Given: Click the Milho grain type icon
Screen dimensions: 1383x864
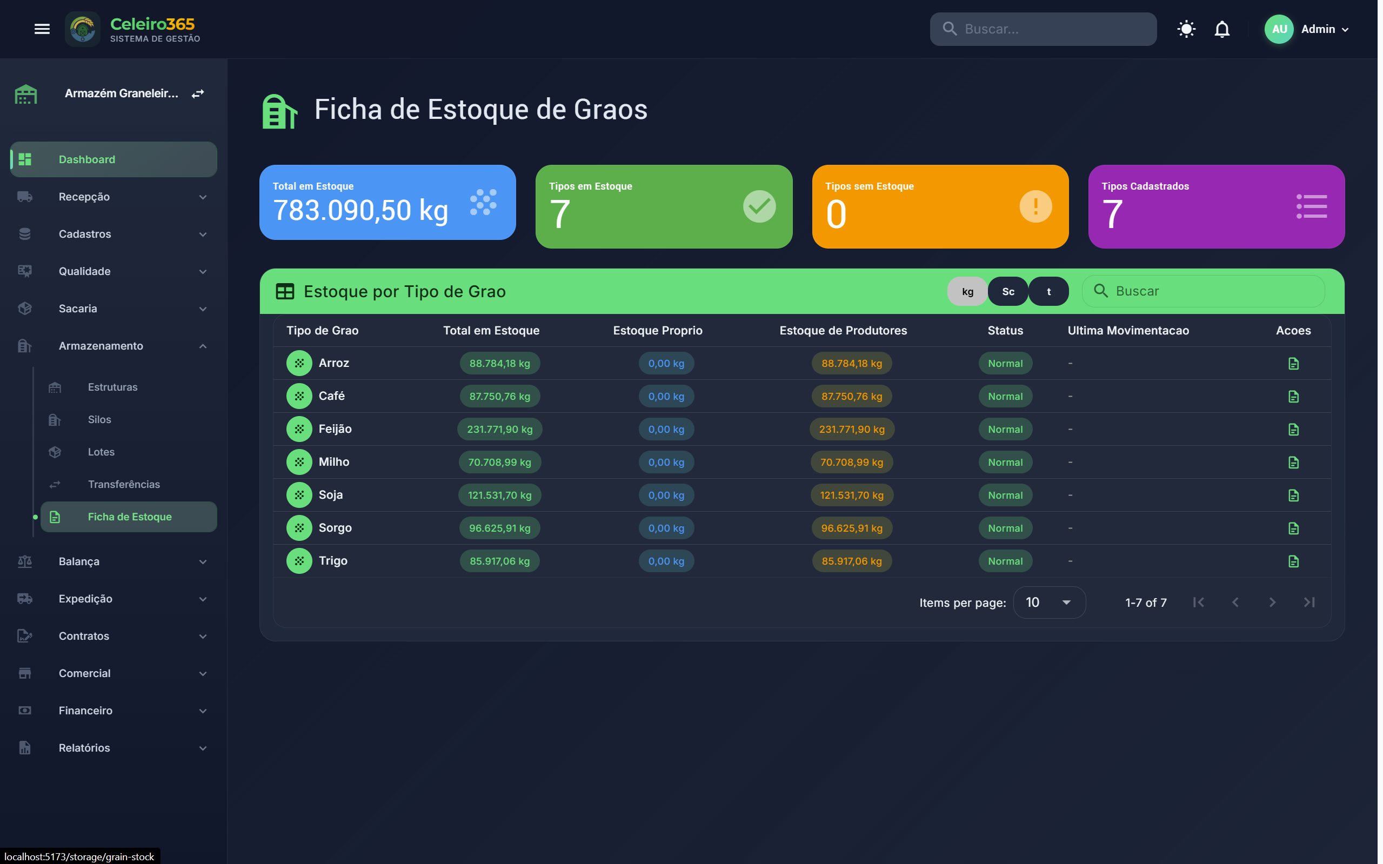Looking at the screenshot, I should tap(299, 461).
